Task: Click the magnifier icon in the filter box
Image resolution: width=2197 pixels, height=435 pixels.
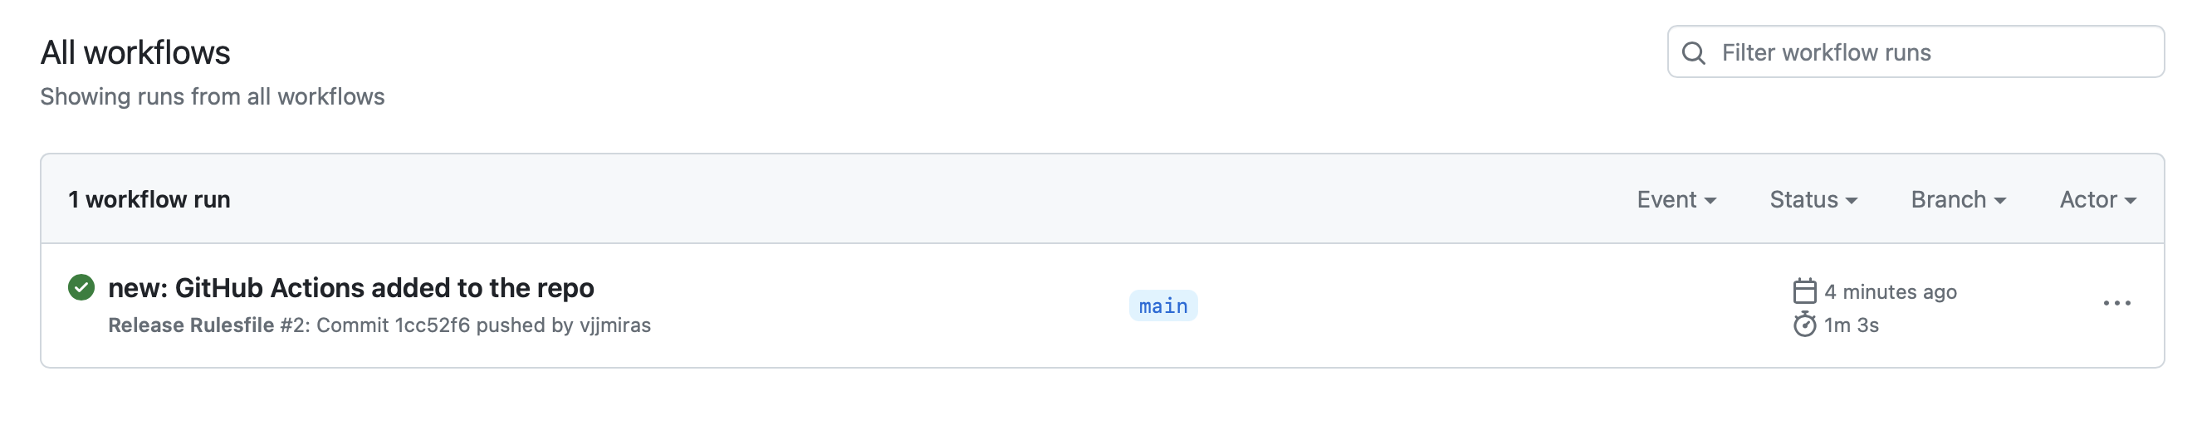Action: pos(1693,53)
